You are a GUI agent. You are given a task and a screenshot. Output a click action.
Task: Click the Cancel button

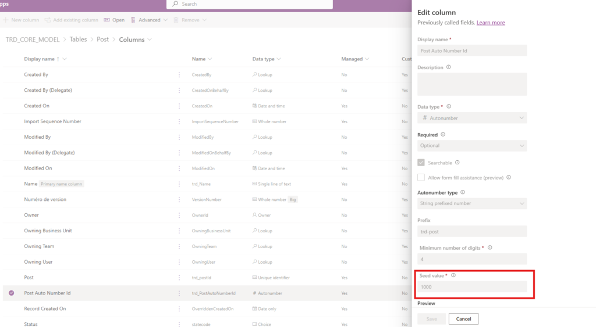(463, 319)
